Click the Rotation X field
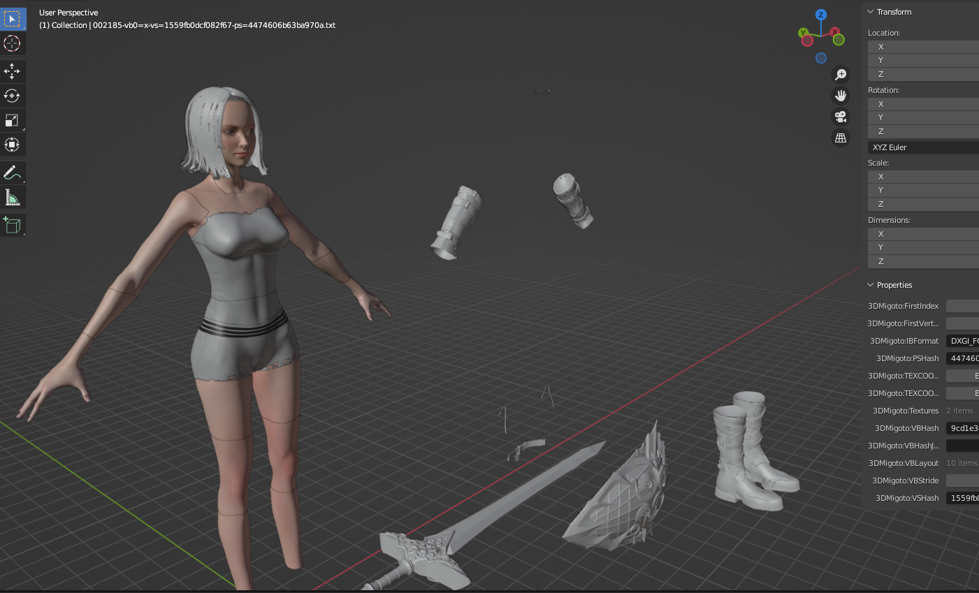979x593 pixels. 923,104
